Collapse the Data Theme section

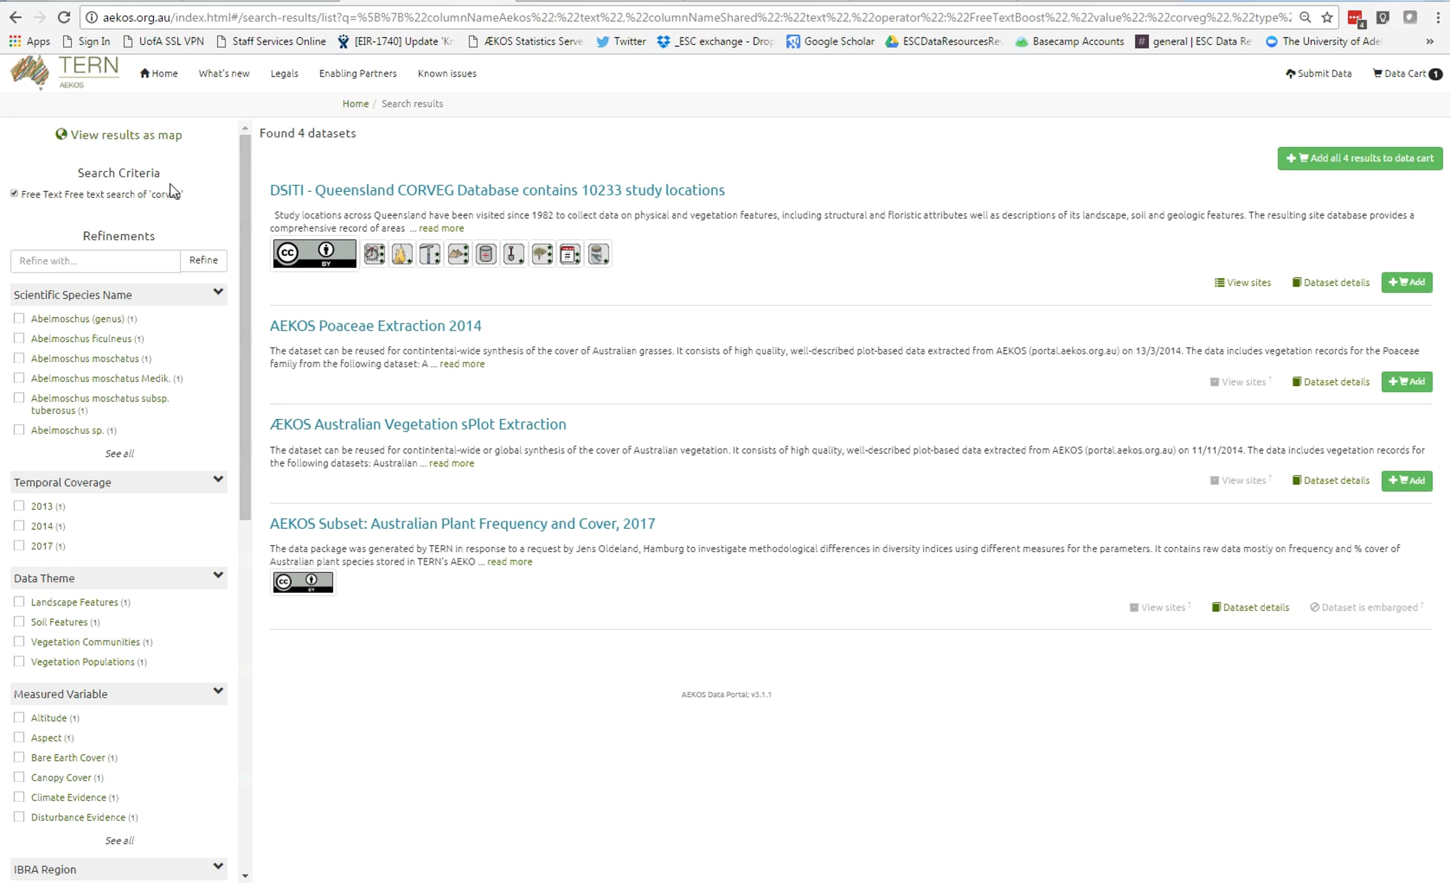click(218, 576)
